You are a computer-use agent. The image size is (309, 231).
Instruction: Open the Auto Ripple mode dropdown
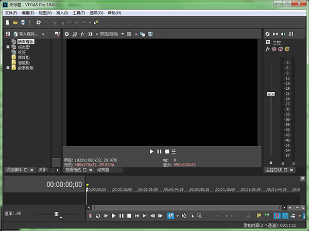[300, 216]
